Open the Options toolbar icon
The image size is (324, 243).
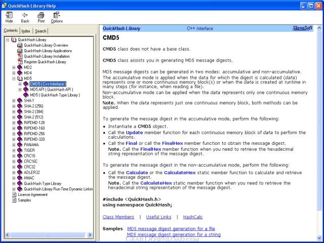[x=56, y=15]
